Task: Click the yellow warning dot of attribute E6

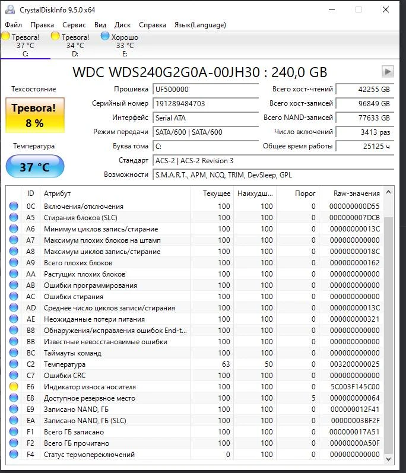Action: [14, 386]
